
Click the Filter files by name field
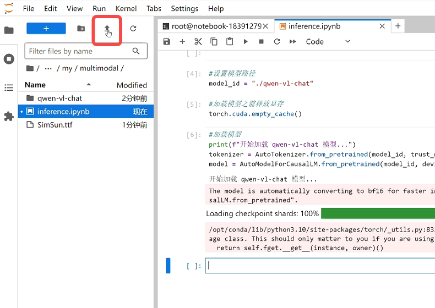click(79, 51)
